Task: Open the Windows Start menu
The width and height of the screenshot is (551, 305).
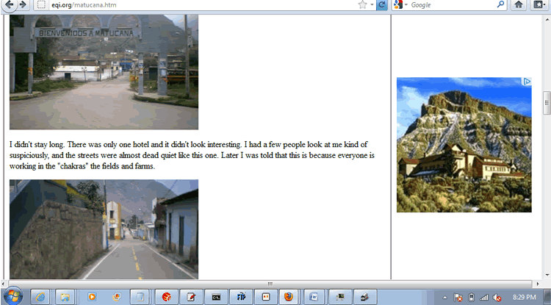Action: pyautogui.click(x=13, y=297)
